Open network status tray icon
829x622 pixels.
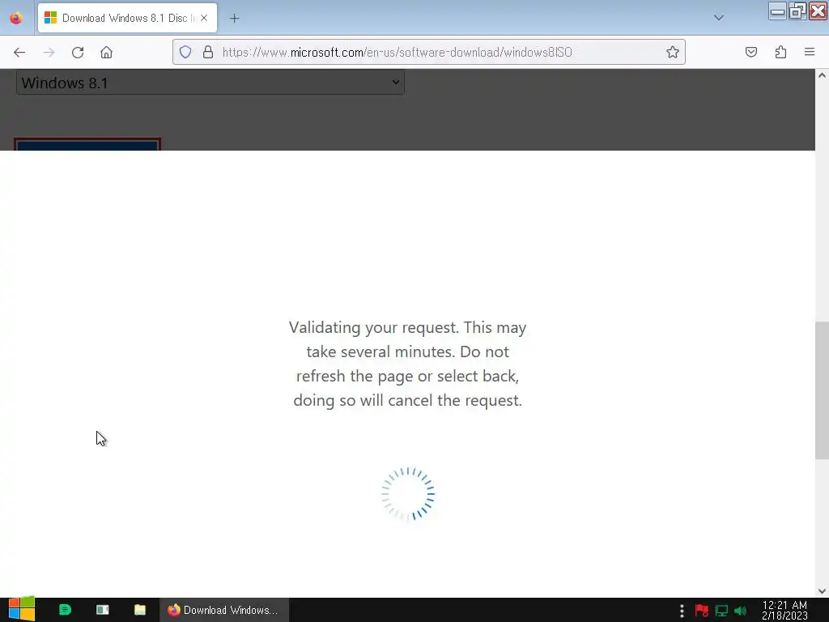721,611
